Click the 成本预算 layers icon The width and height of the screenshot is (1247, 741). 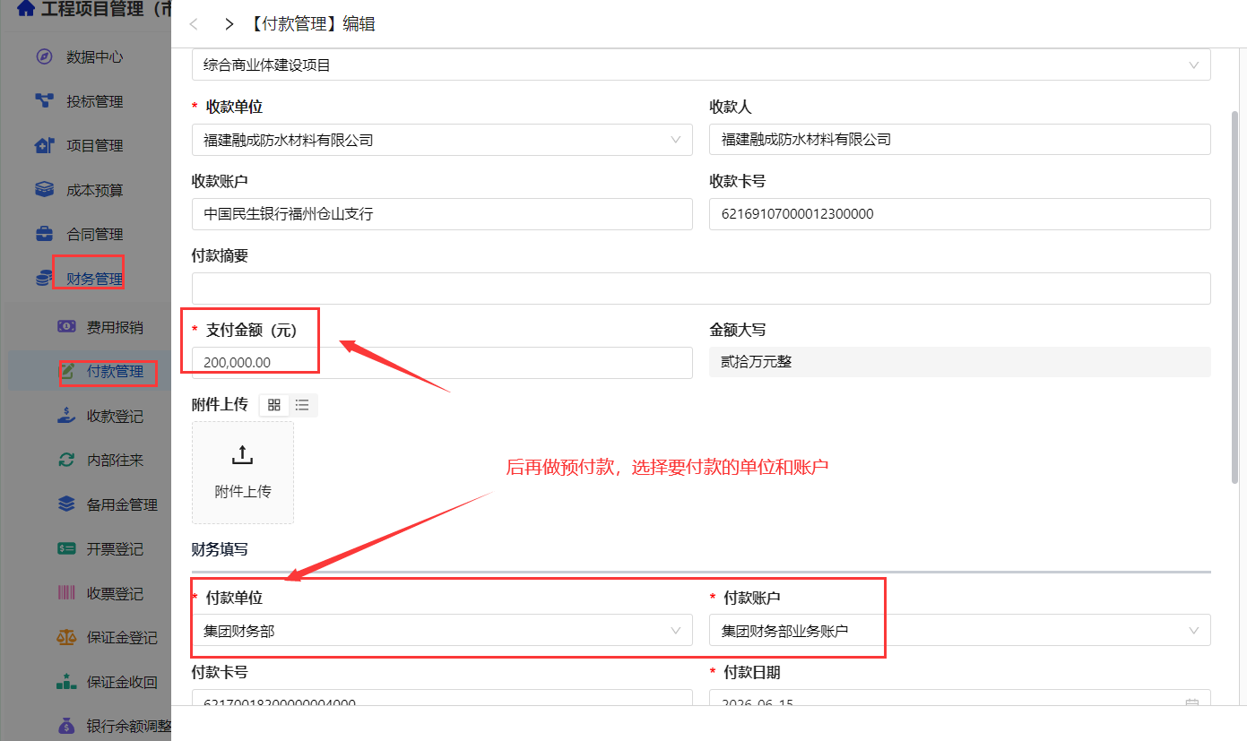[44, 190]
